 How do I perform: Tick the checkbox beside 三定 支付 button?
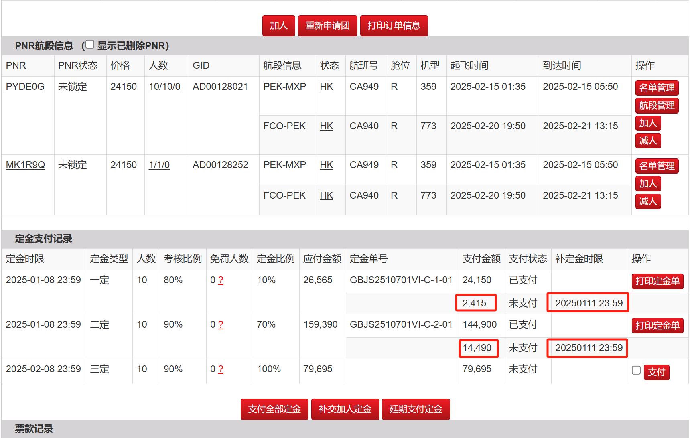(x=636, y=370)
